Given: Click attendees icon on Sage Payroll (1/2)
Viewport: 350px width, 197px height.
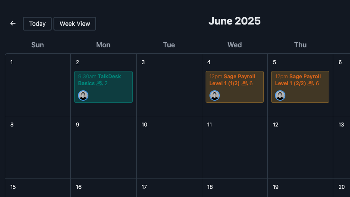Looking at the screenshot, I should pos(245,83).
